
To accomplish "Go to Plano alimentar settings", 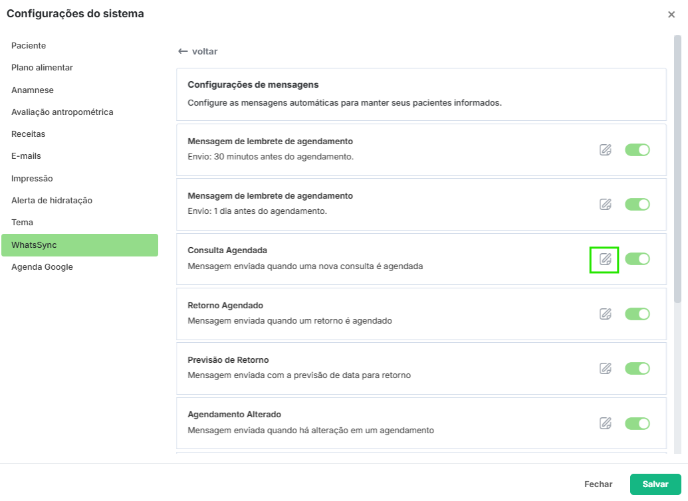I will point(42,68).
